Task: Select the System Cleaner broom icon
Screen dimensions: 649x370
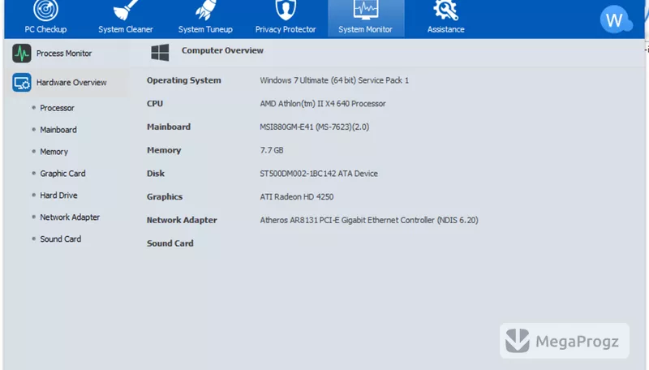Action: (x=126, y=10)
